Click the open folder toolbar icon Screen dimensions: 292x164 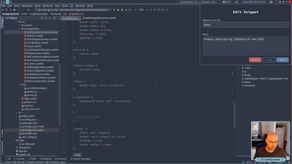coord(3,10)
